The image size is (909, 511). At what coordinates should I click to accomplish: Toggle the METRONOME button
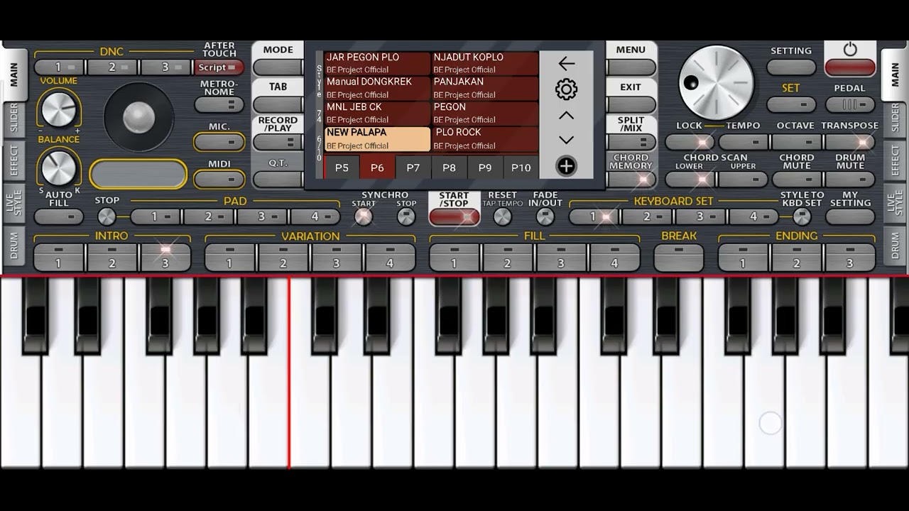click(219, 105)
